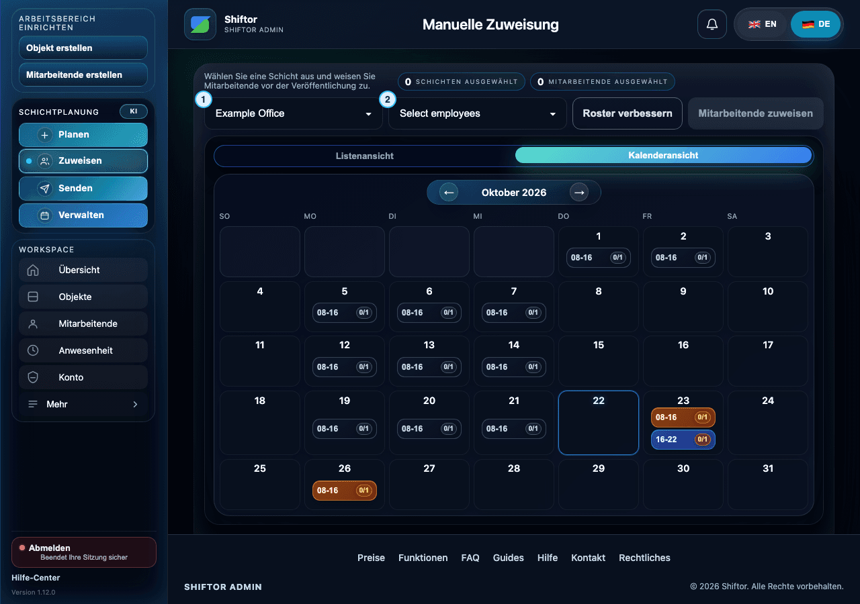Select the 08-16 shift on October 13
Image resolution: width=860 pixels, height=604 pixels.
click(x=429, y=367)
